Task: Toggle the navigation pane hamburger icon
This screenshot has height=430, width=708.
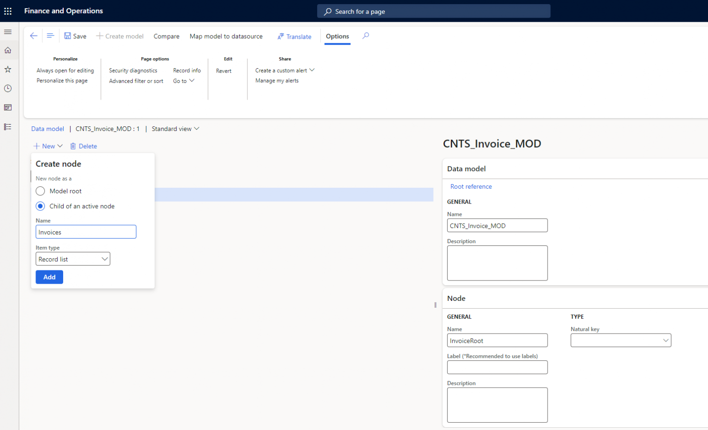Action: 7,32
